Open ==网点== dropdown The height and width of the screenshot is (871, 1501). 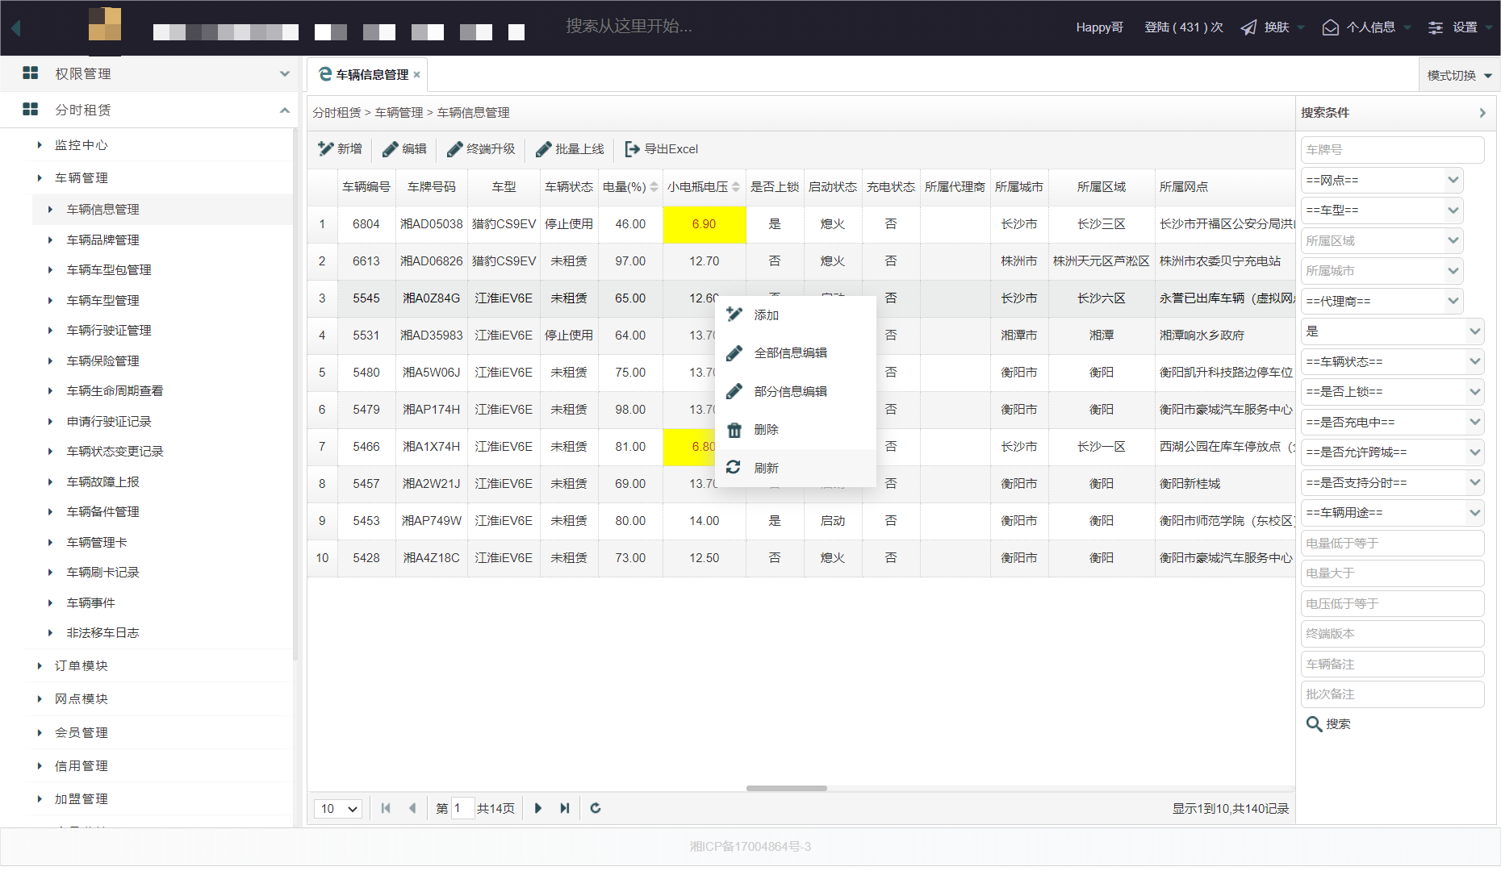point(1382,181)
